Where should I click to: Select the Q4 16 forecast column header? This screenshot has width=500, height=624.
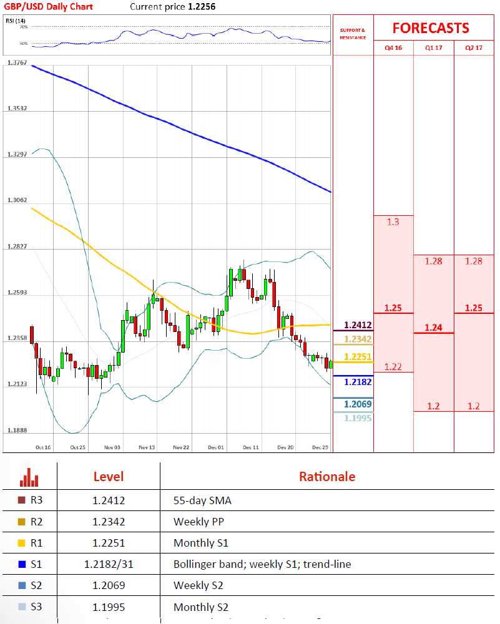(x=393, y=48)
